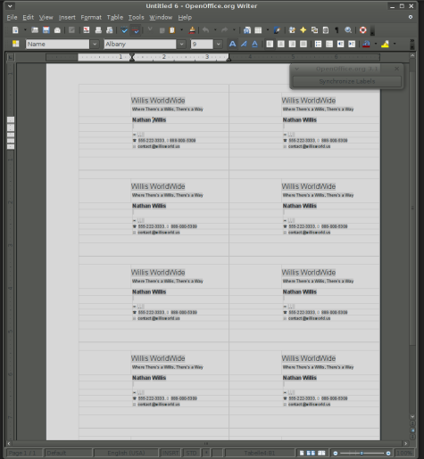Screen dimensions: 424x459
Task: Open the Insert menu
Action: 67,18
